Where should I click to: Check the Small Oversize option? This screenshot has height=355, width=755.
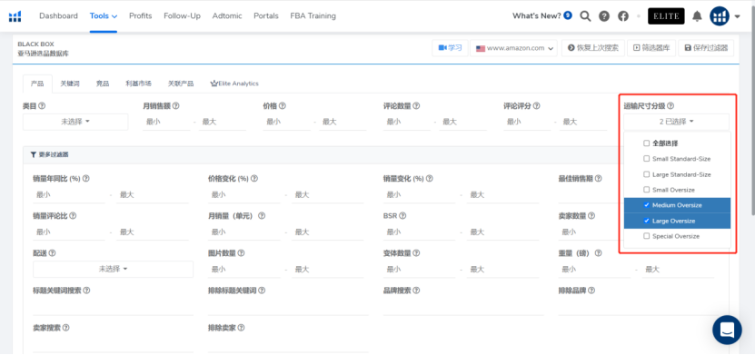click(646, 190)
